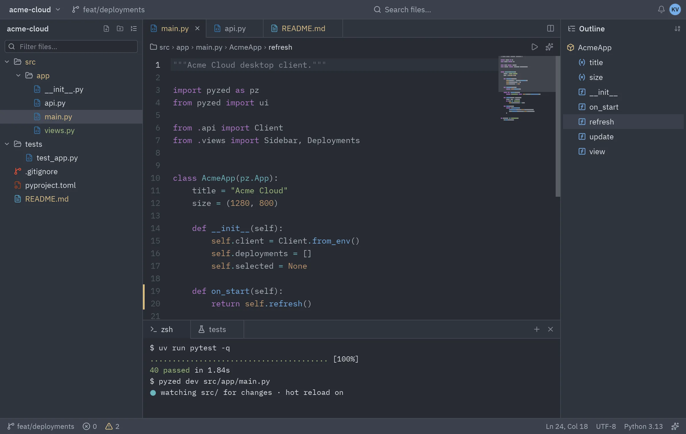Click the new file icon in explorer header
Viewport: 686px width, 434px height.
[106, 29]
